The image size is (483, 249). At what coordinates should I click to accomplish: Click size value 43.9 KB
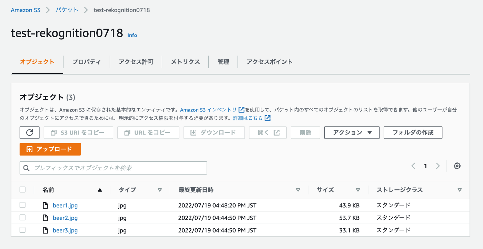(349, 206)
